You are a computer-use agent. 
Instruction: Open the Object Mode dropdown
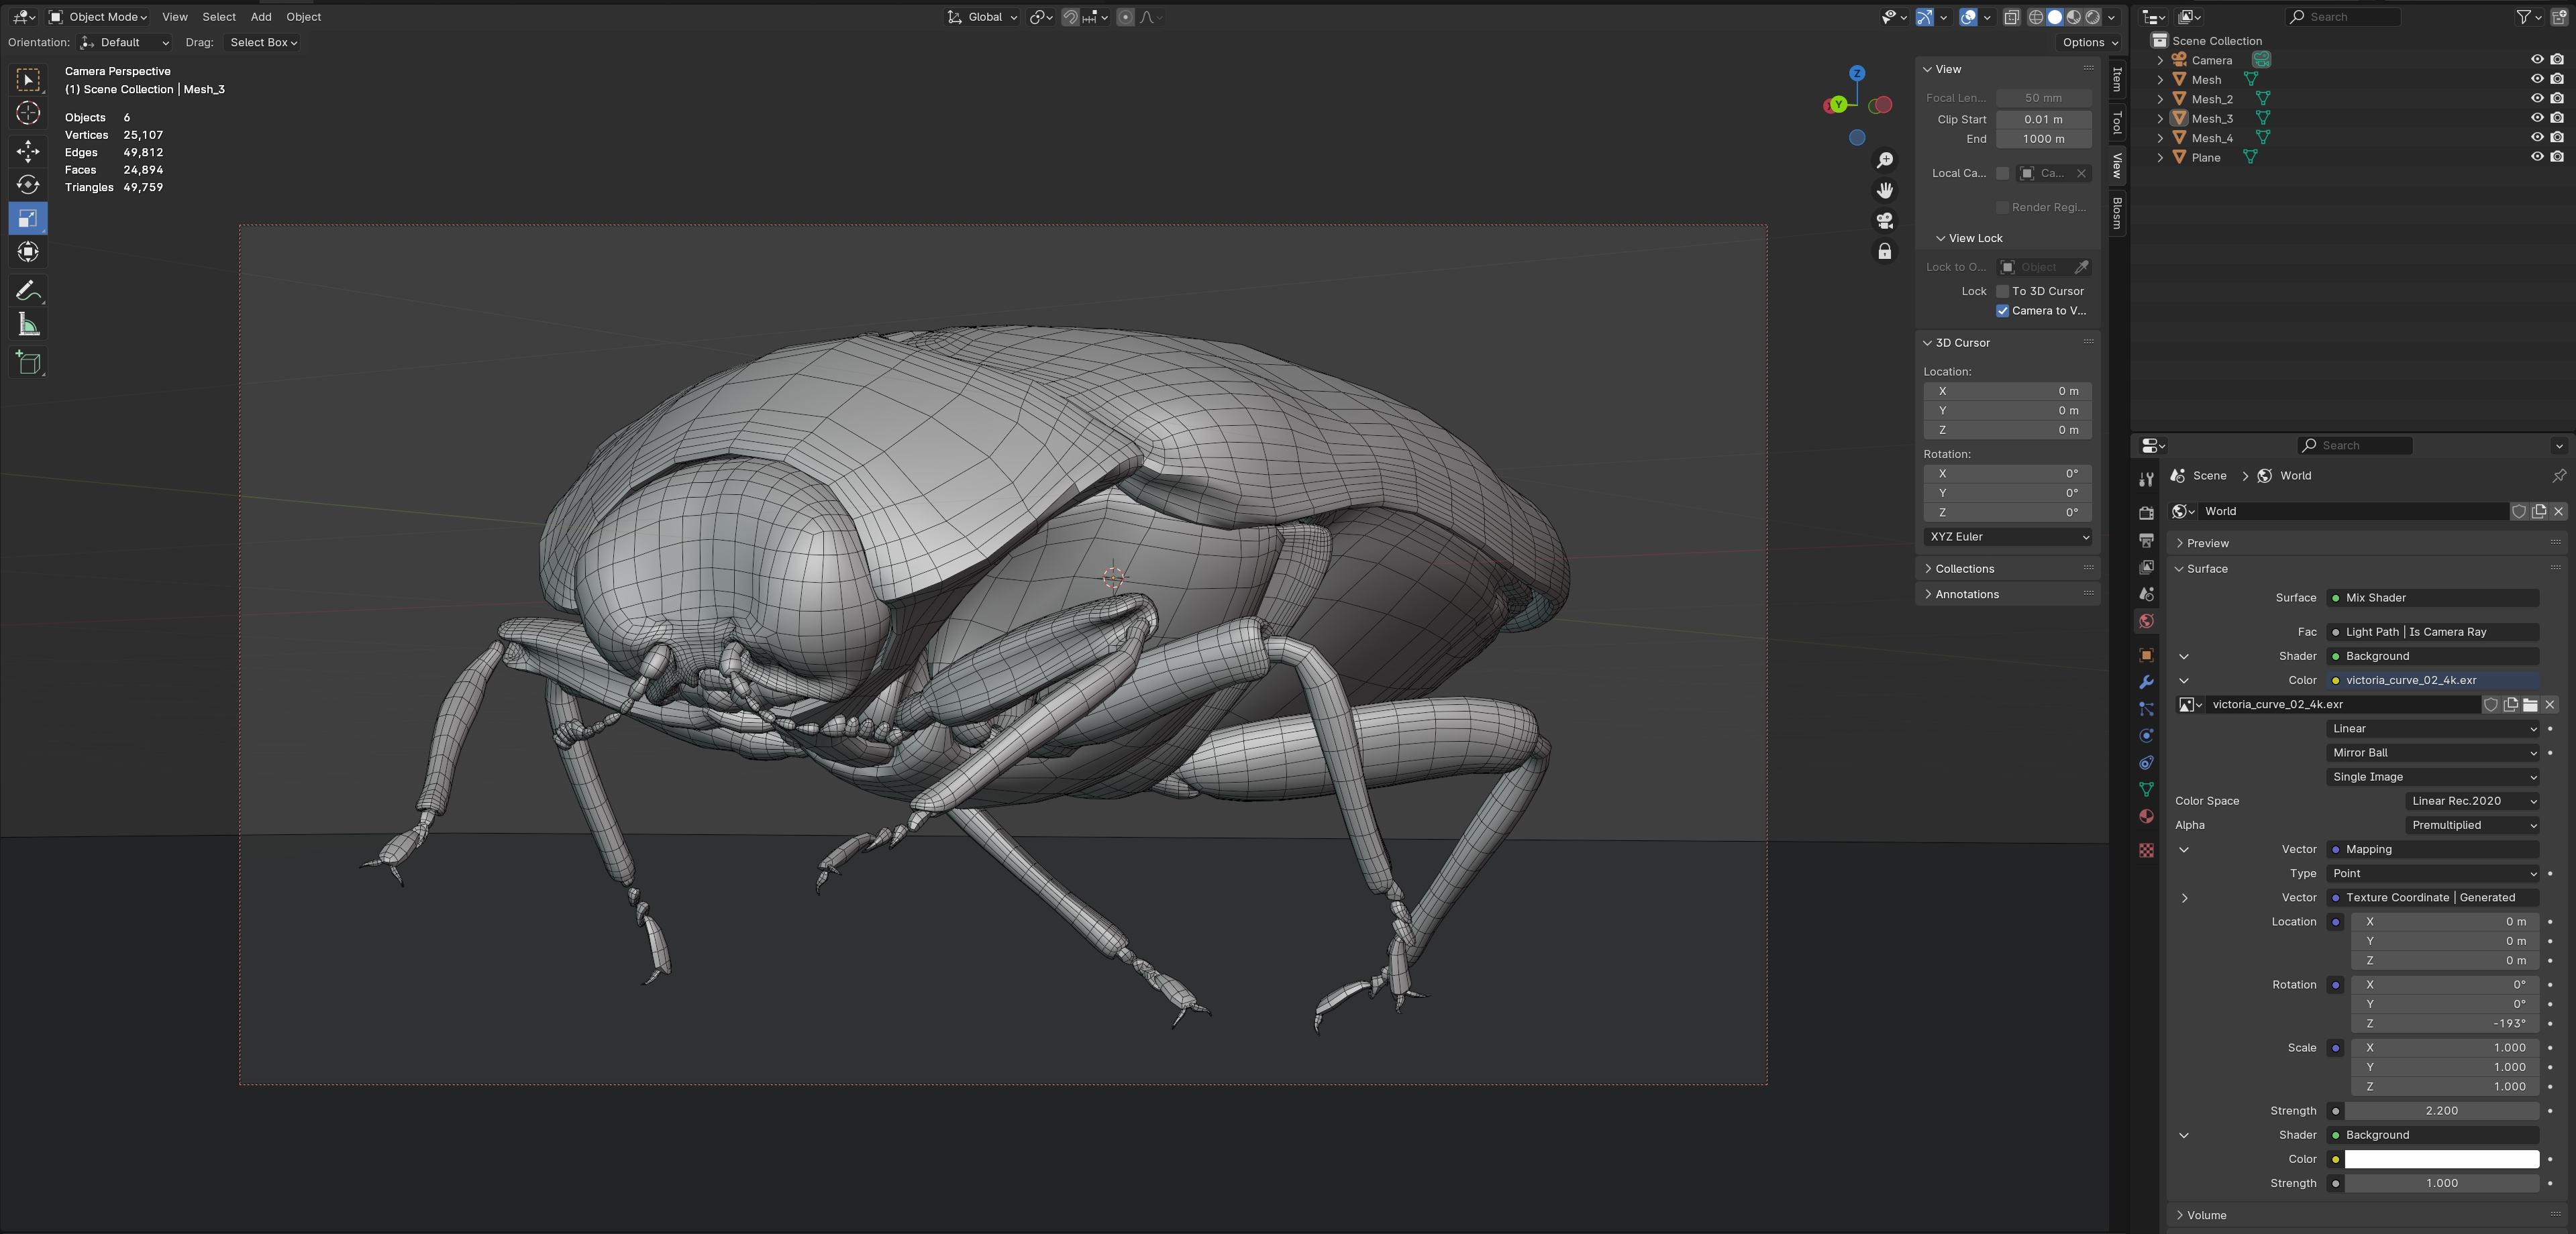[98, 17]
